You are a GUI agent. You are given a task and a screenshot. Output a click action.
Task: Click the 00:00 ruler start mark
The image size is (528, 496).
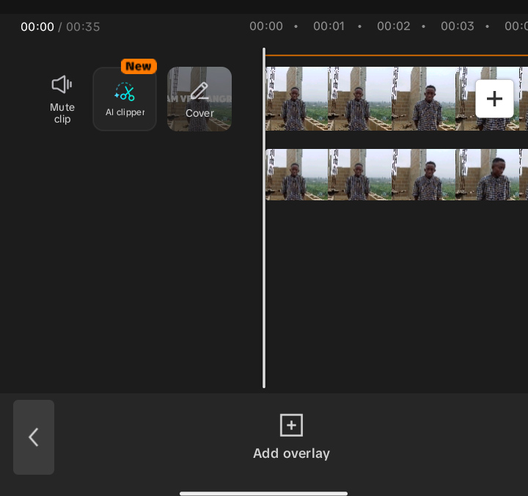tap(266, 26)
